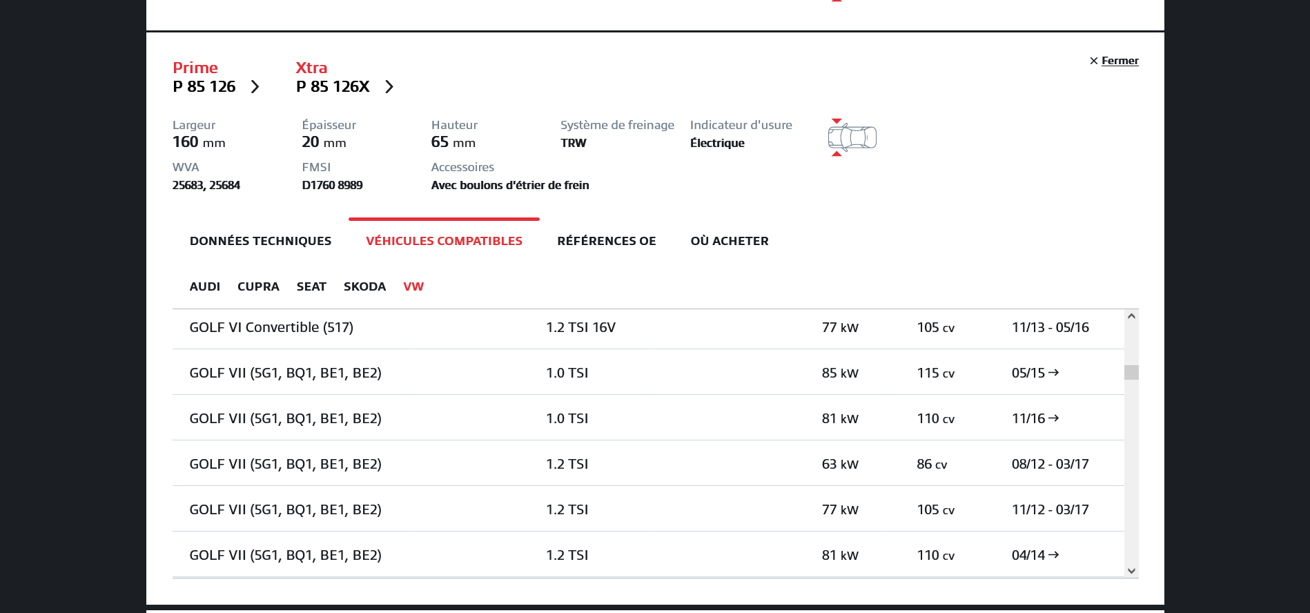Click the Électrique wear indicator value
This screenshot has width=1310, height=613.
pos(717,143)
